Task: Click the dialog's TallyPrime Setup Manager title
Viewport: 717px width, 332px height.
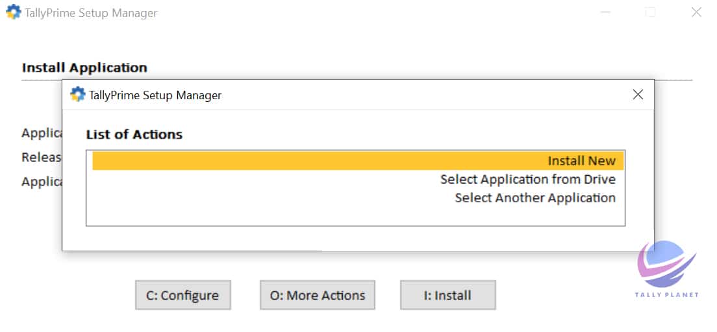Action: pos(155,95)
